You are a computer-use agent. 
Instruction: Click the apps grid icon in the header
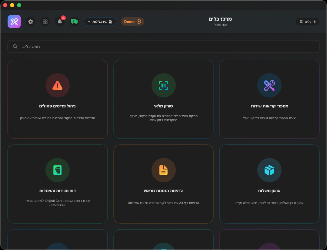pos(45,21)
